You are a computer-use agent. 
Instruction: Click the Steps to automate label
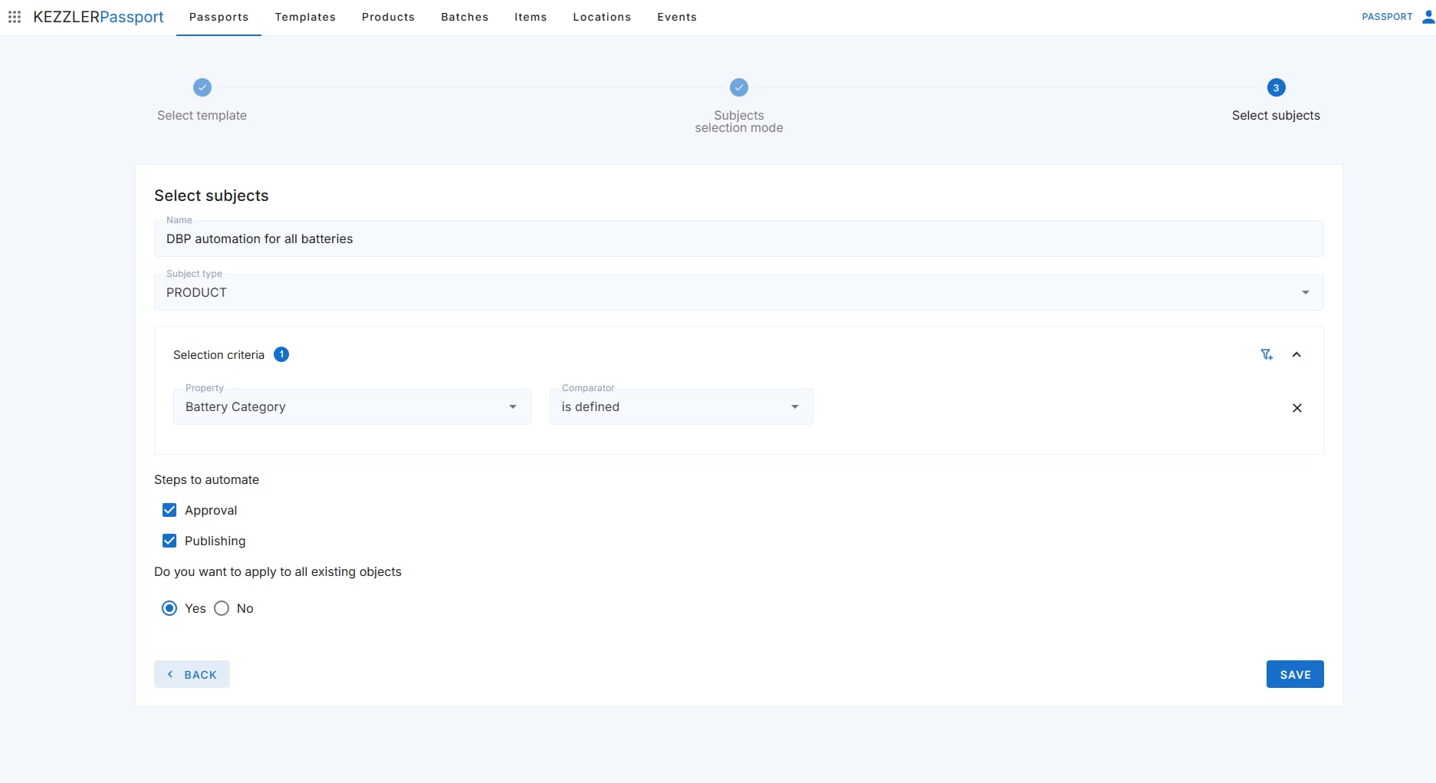click(206, 479)
